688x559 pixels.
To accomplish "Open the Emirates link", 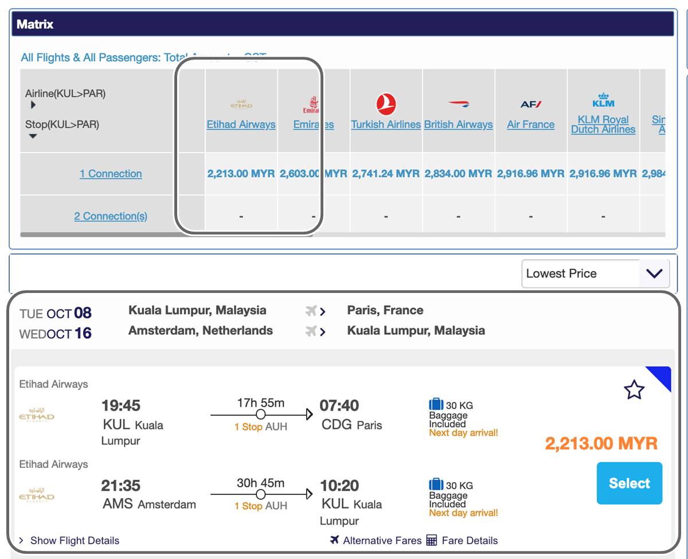I will pyautogui.click(x=314, y=124).
